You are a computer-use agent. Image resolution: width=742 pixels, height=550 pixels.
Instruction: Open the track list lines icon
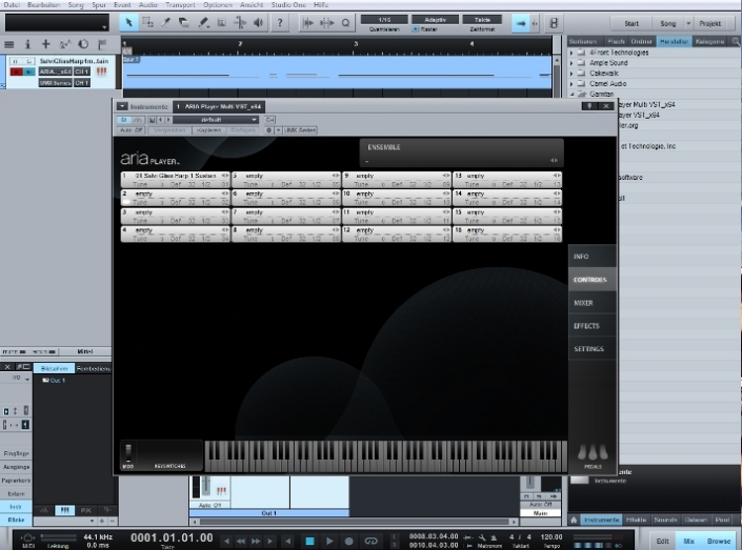click(x=9, y=45)
